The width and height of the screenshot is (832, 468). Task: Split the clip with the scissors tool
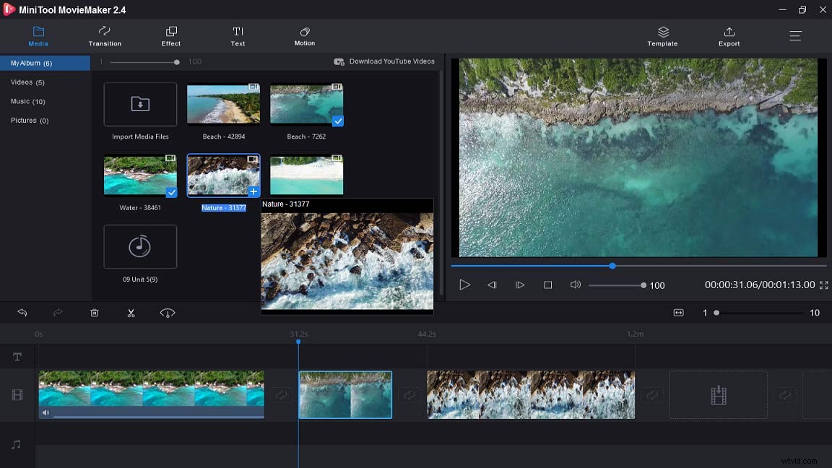click(x=131, y=313)
